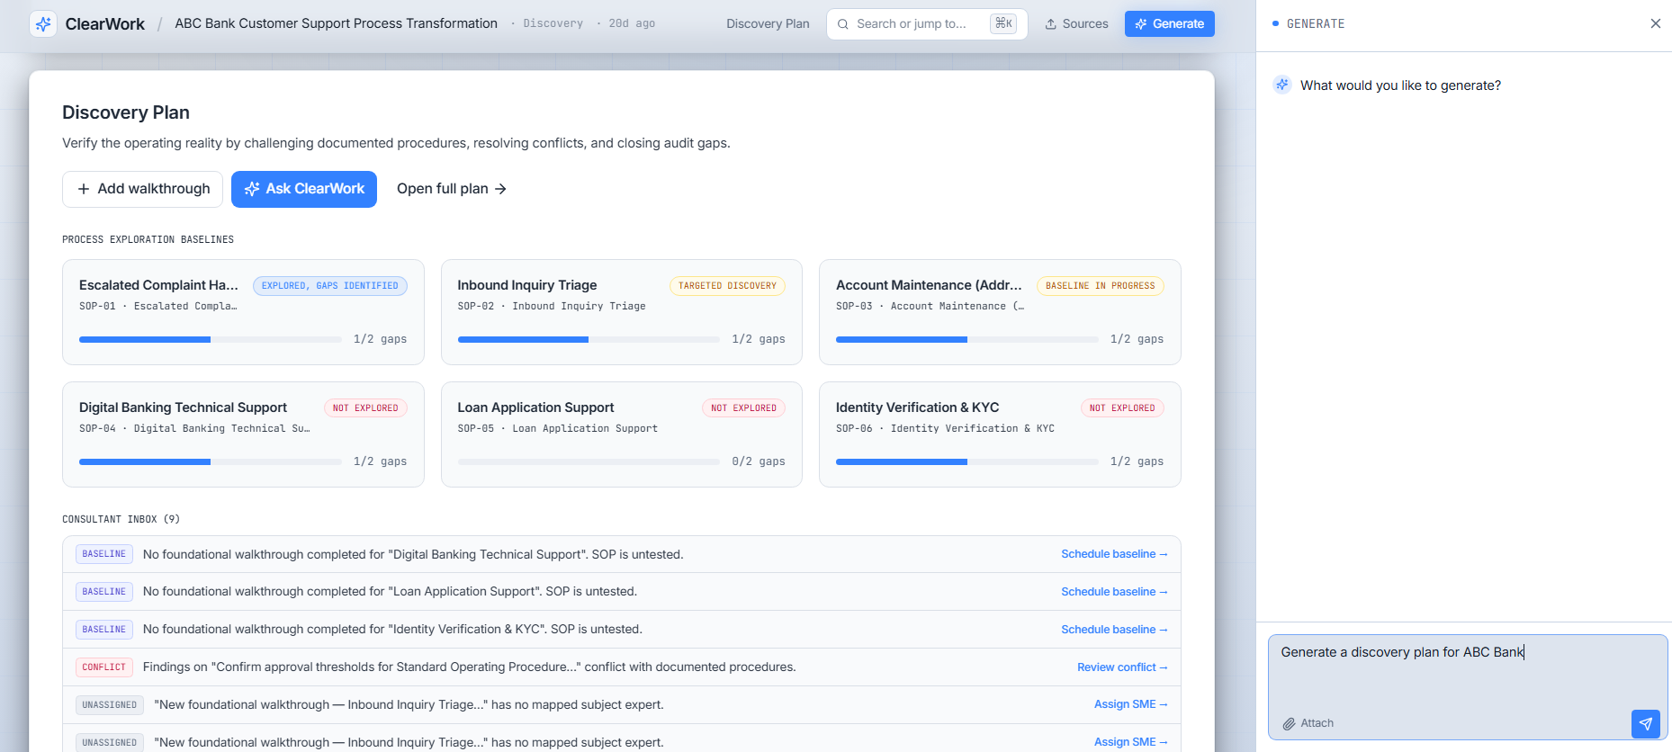Click the blue Generate button
Image resolution: width=1672 pixels, height=752 pixels.
point(1169,24)
